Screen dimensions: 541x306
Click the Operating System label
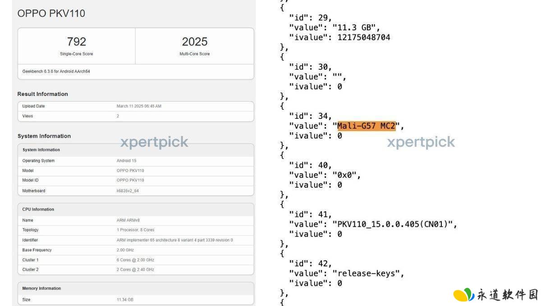tap(38, 161)
